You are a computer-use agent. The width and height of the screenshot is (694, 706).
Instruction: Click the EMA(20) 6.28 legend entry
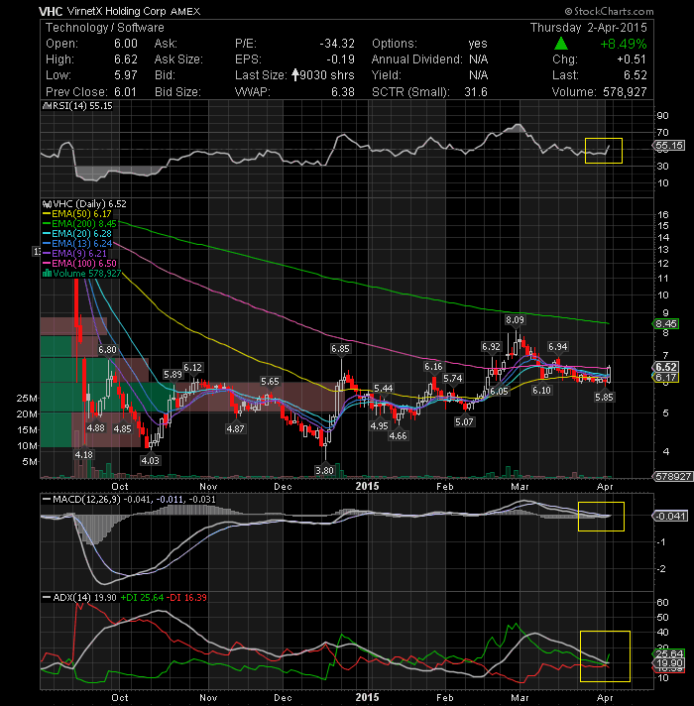(77, 234)
